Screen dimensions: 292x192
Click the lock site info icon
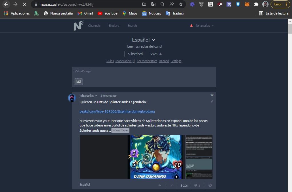click(x=36, y=4)
